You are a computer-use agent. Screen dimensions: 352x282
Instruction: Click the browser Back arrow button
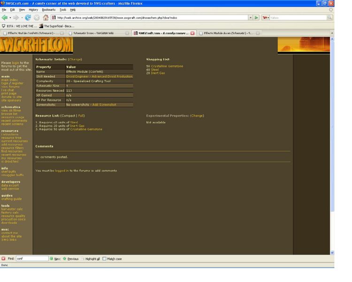5,17
